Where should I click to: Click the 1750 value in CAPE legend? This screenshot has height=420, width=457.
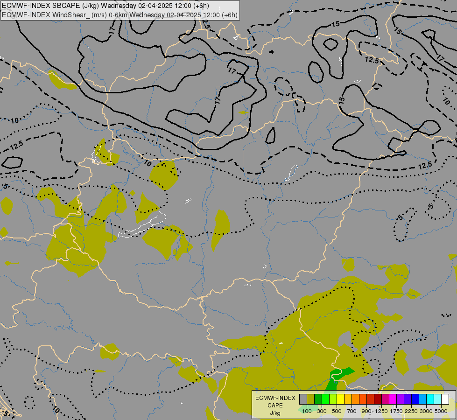pos(396,411)
